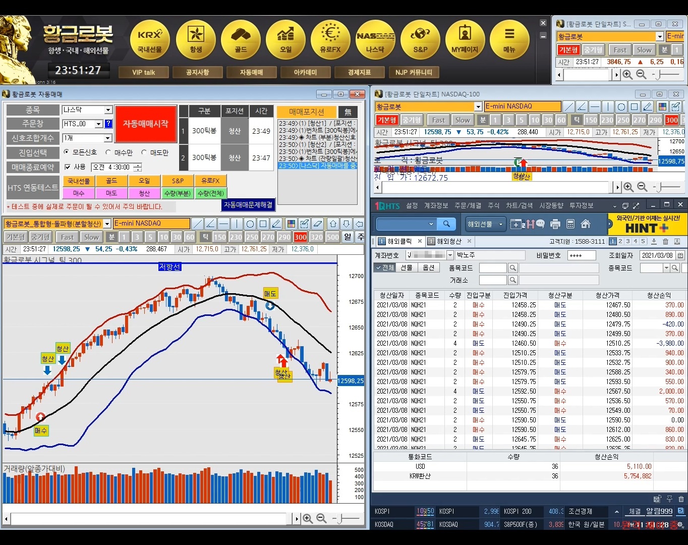The width and height of the screenshot is (688, 545).
Task: Select rectangle drawing tool in main chart toolbar
Action: click(x=263, y=224)
